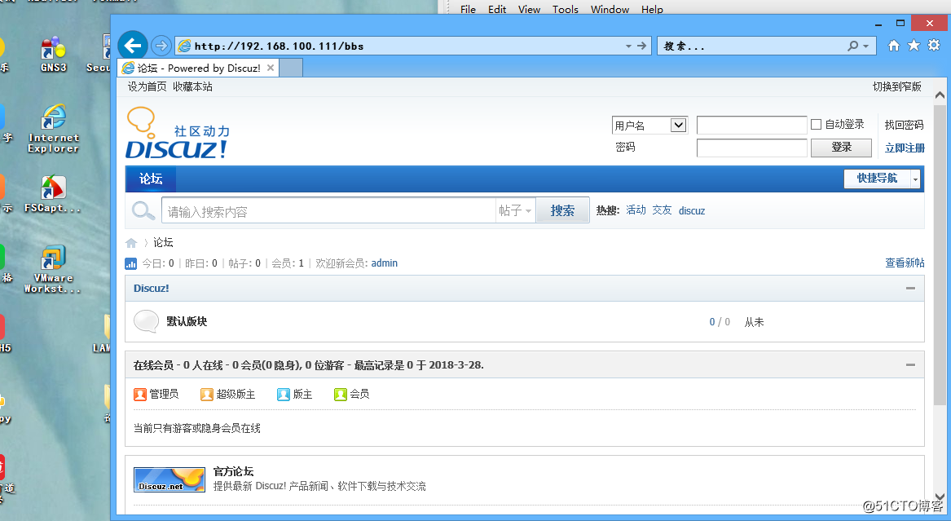Viewport: 951px width, 521px height.
Task: Click the forum search magnifier icon
Action: 143,211
